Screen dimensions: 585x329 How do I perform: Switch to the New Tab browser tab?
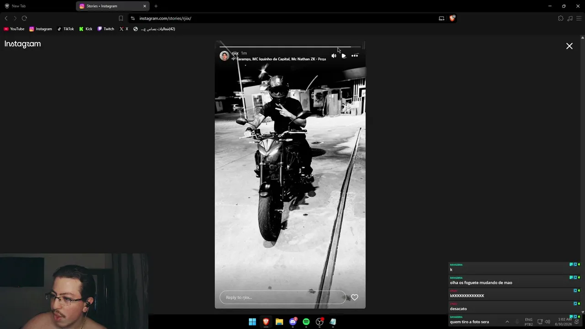37,6
